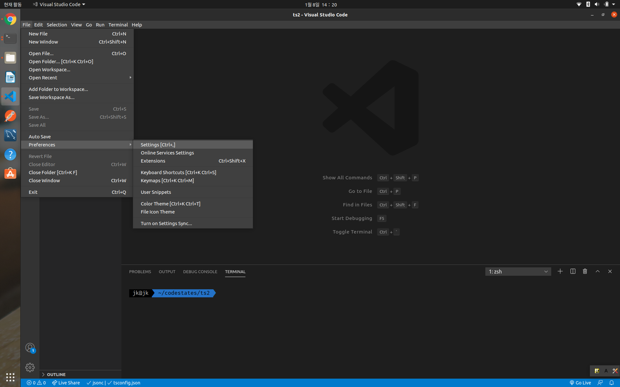Maximize panel size with chevron up

click(x=597, y=271)
